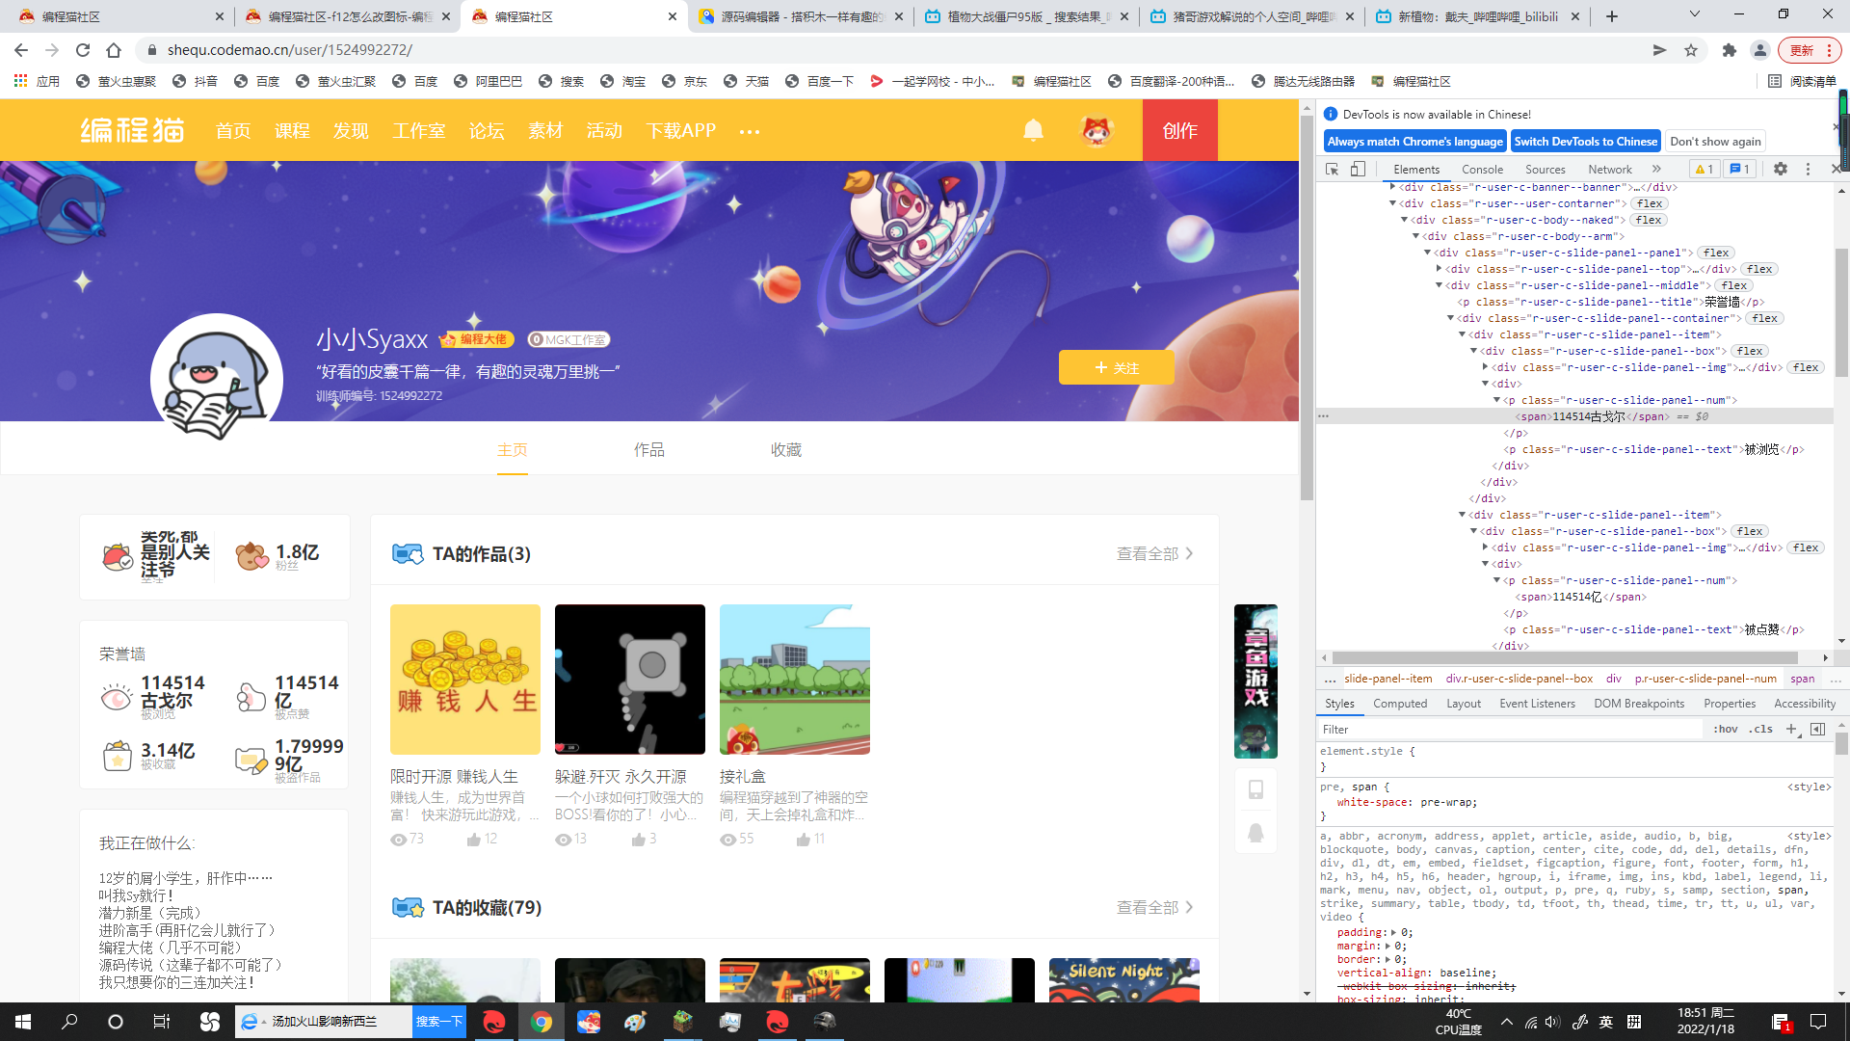Click the 应用 apps grid icon
This screenshot has height=1041, width=1850.
coord(20,81)
